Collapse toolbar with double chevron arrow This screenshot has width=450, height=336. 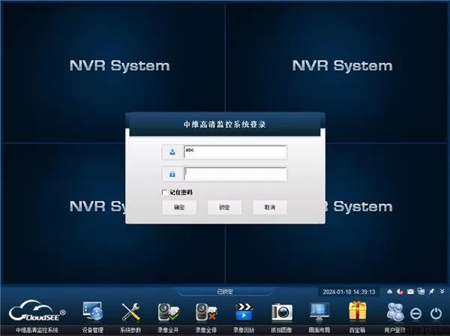(442, 292)
